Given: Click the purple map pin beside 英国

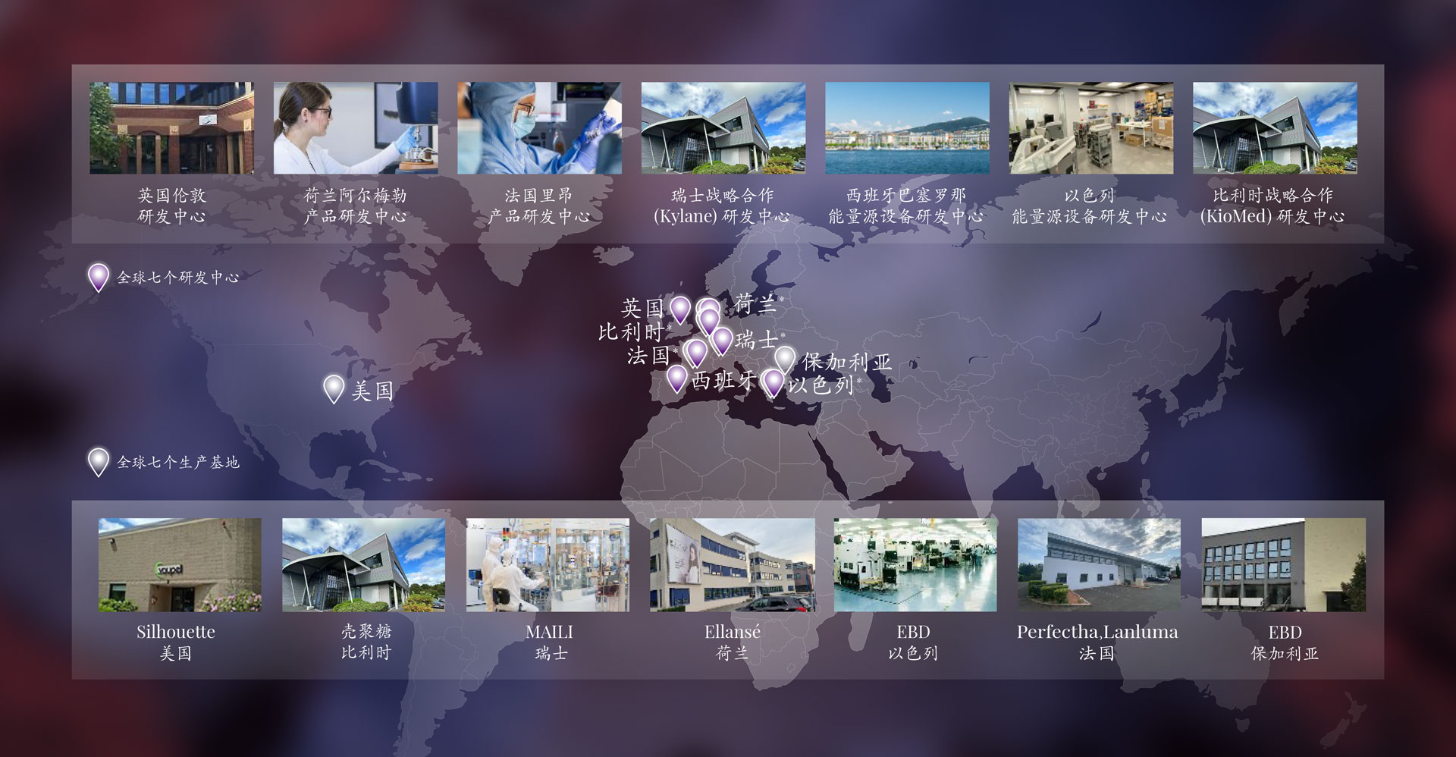Looking at the screenshot, I should (680, 309).
